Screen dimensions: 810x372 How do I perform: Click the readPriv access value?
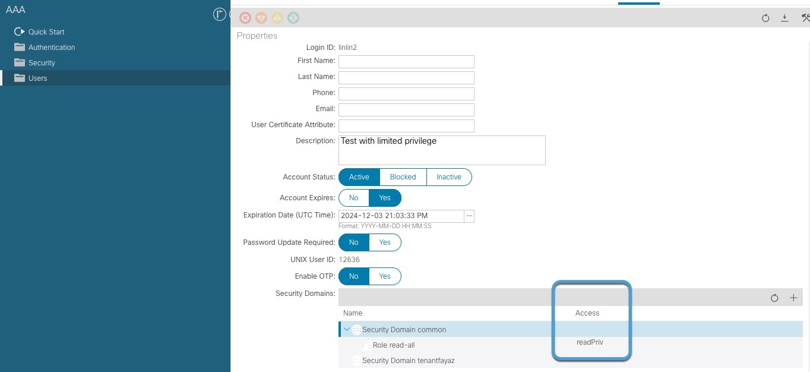[590, 342]
